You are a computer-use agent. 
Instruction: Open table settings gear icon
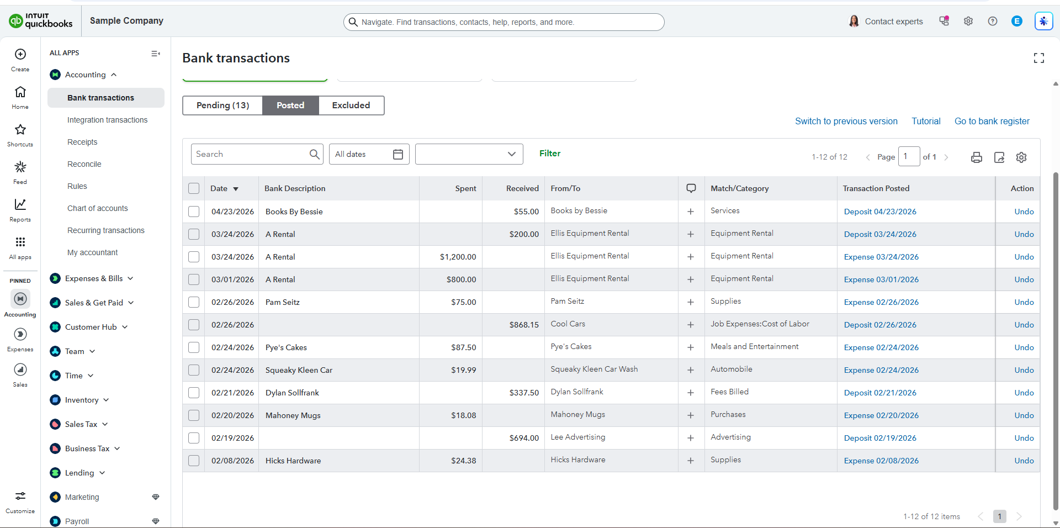[x=1021, y=157]
